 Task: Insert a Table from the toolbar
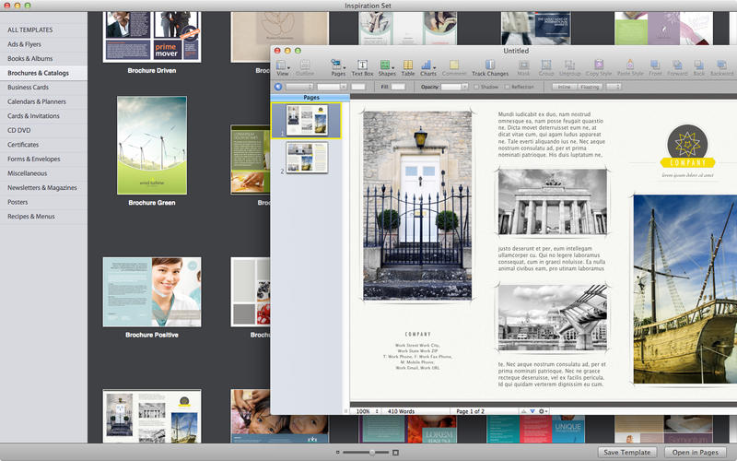(407, 65)
